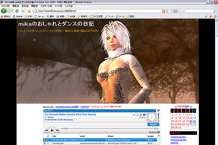Click the green circle status icon
The image size is (218, 145).
tap(215, 16)
